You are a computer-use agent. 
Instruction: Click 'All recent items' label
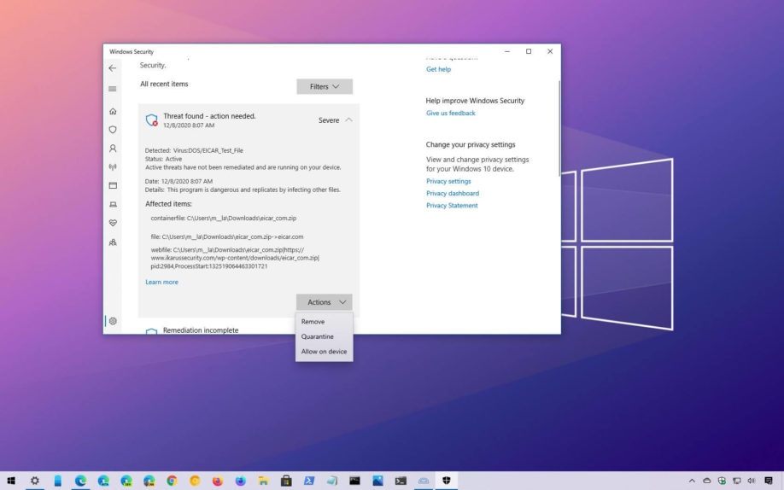tap(164, 84)
